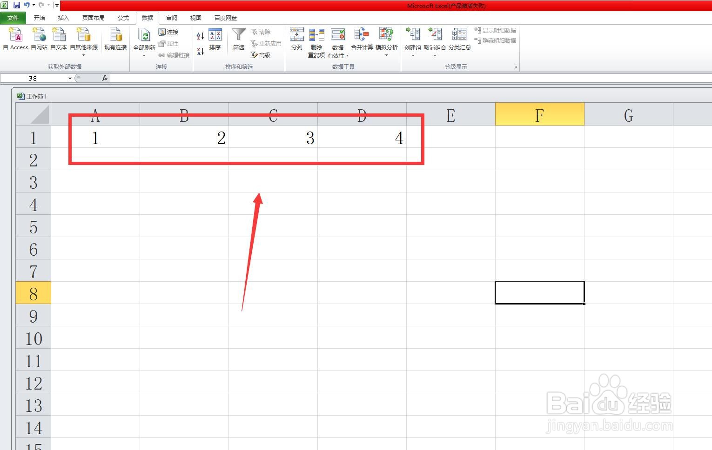Expand the name box dropdown arrow
Viewport: 712px width, 450px height.
70,79
